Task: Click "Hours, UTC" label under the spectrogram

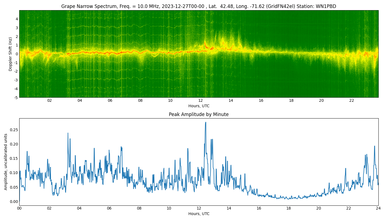Action: click(199, 106)
